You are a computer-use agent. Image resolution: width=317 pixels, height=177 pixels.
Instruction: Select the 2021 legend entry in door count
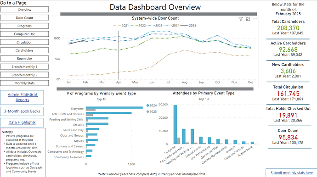121,25
